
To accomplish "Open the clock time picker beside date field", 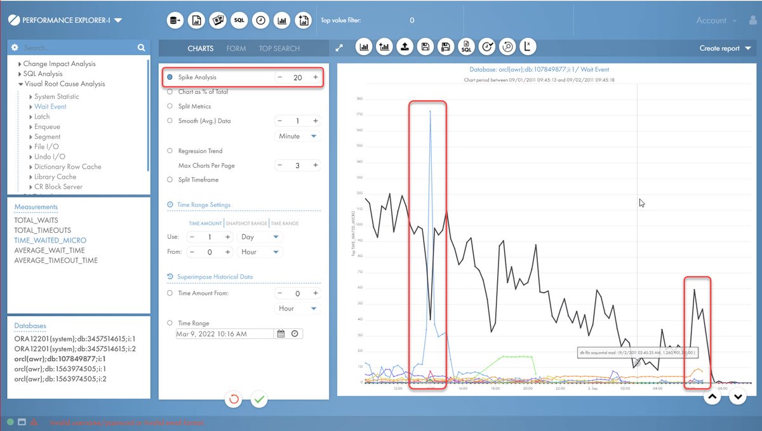I will click(x=295, y=334).
